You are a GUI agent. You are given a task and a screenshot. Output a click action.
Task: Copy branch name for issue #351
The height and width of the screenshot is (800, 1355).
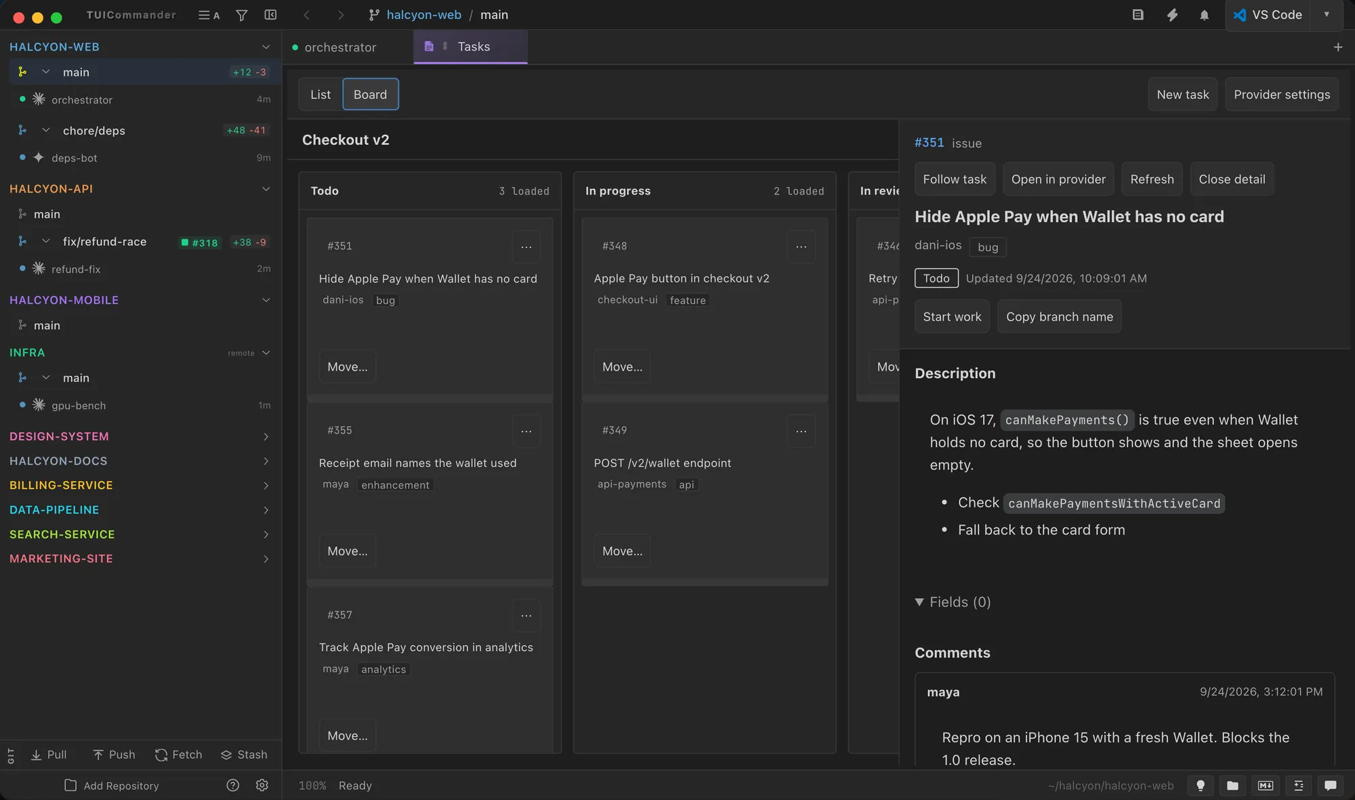pyautogui.click(x=1060, y=316)
